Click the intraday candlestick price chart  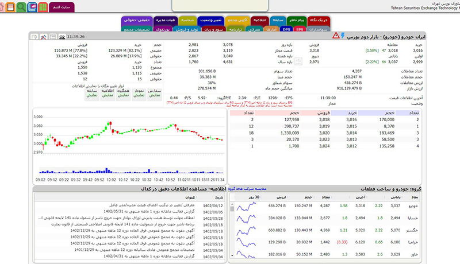pos(130,136)
